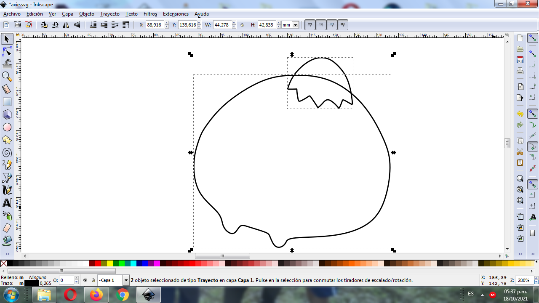Click the Select All objects icon

click(6, 25)
